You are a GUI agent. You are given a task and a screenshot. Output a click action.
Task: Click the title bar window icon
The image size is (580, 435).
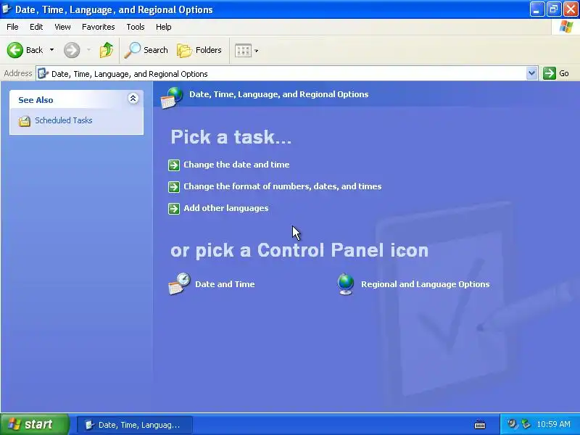pos(7,9)
